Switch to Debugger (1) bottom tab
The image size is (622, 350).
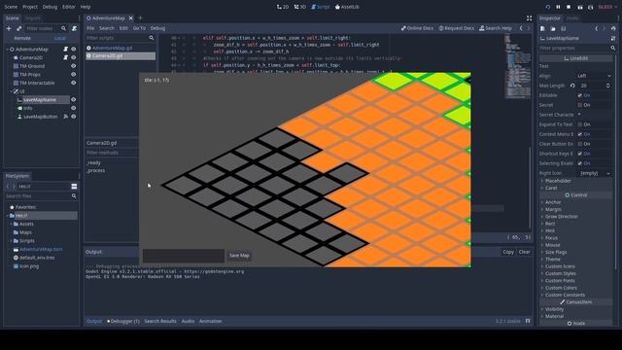pos(123,322)
